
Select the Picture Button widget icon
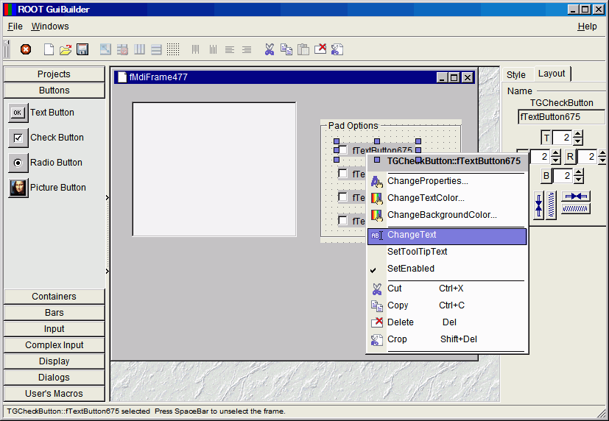point(18,188)
